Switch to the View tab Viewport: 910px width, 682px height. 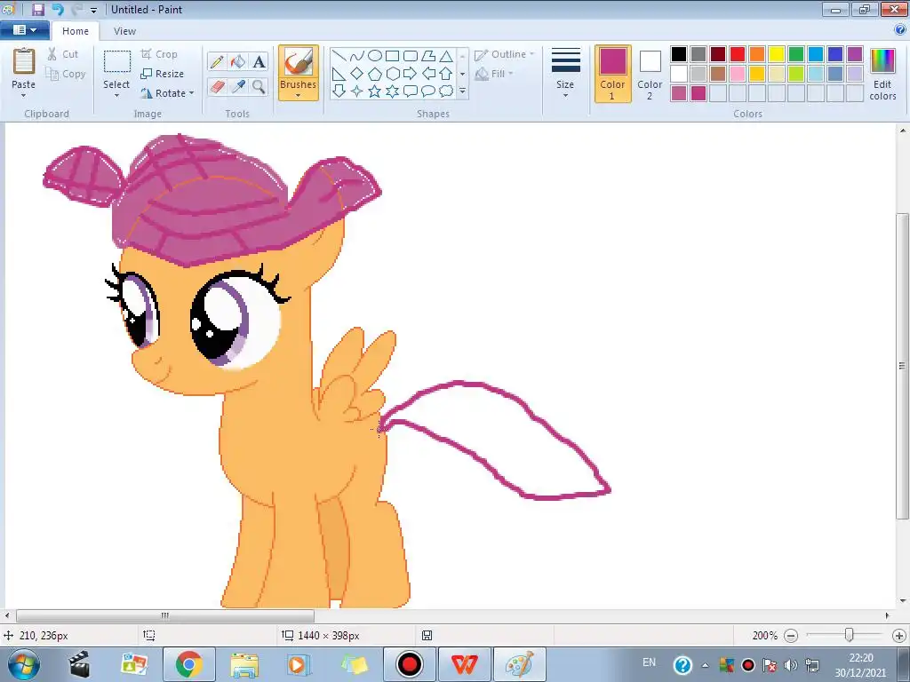pos(124,31)
